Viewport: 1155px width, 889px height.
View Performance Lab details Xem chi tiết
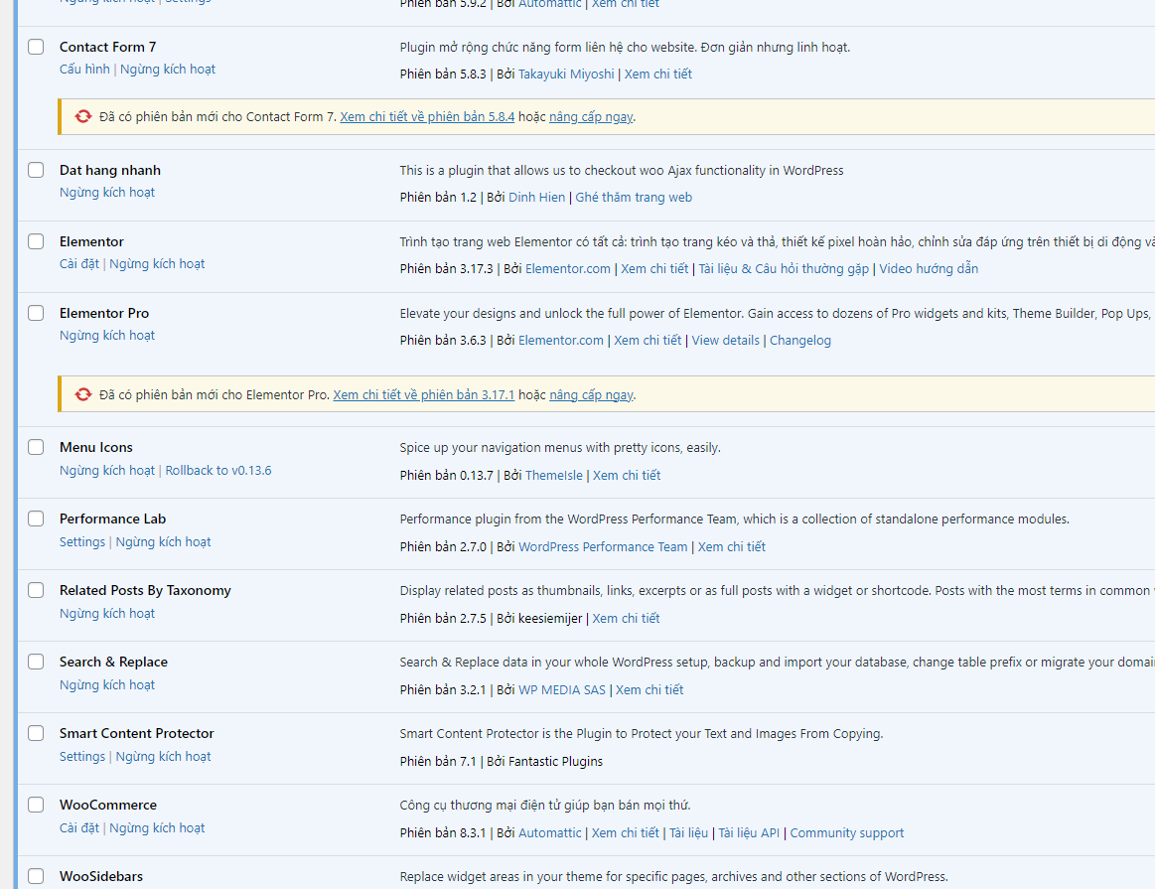(x=732, y=546)
